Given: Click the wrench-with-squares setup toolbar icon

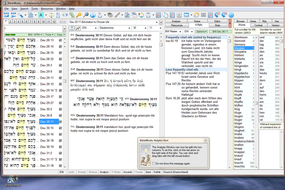Looking at the screenshot, I should click(x=13, y=15).
